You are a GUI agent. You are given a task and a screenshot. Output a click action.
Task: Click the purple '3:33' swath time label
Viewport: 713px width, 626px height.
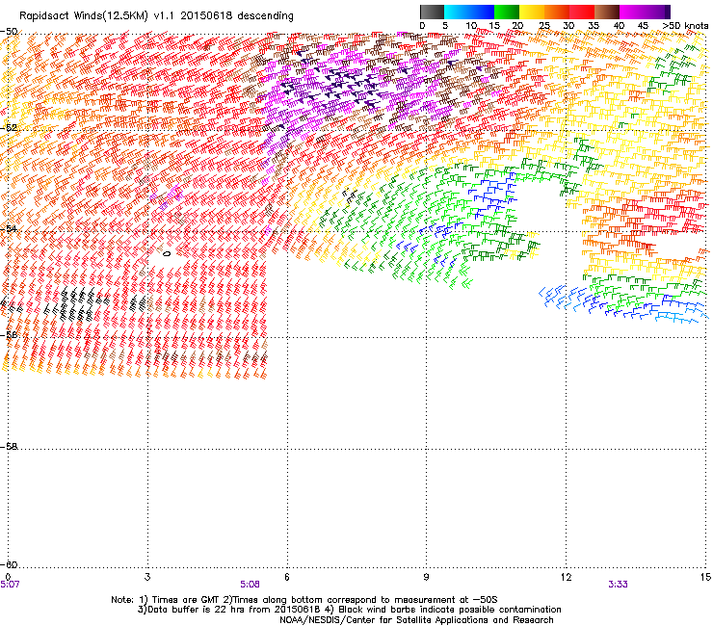point(618,585)
